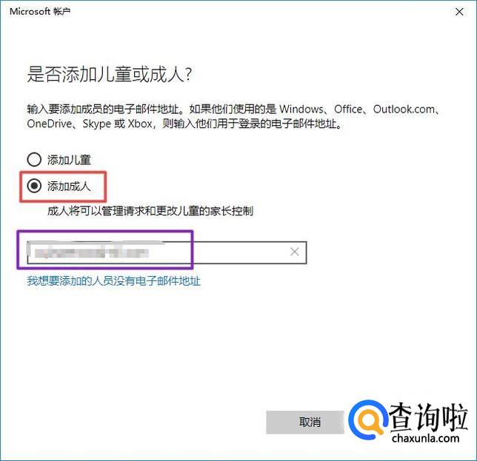The width and height of the screenshot is (477, 461).
Task: Choose 添加成人 by clicking its label text
Action: pos(69,186)
